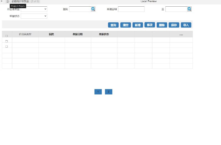Click the 保存 button
The height and width of the screenshot is (145, 221).
(x=174, y=25)
